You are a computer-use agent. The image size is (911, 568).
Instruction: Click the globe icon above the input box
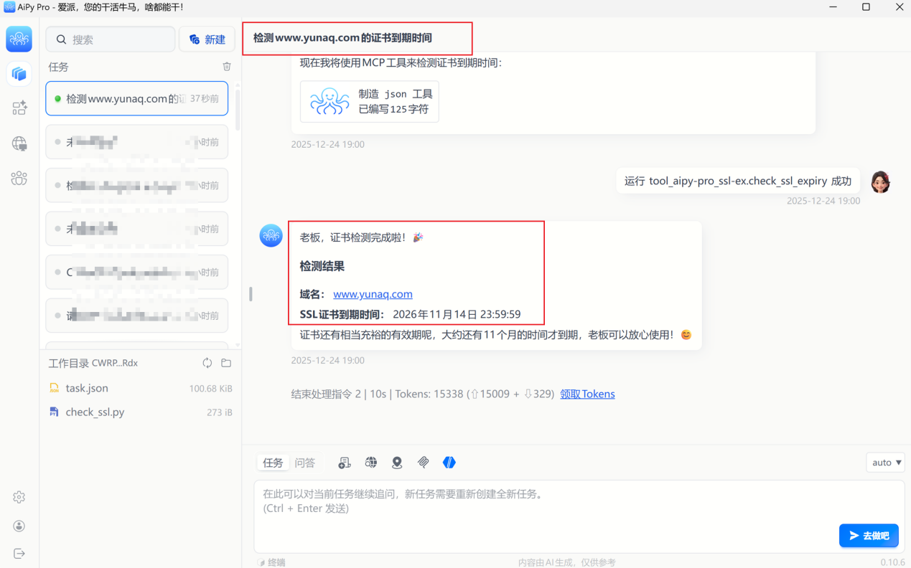coord(371,463)
